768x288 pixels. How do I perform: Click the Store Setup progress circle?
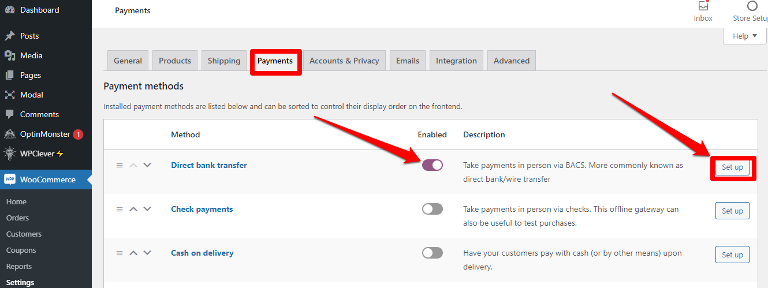[752, 6]
